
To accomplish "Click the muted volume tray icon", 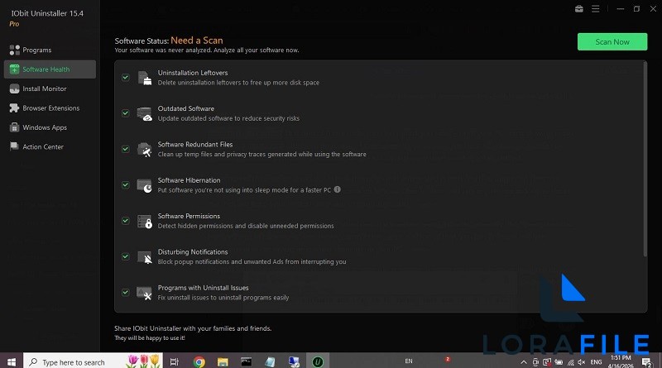I will [582, 362].
